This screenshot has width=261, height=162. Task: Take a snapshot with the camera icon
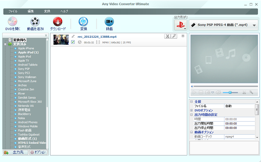click(207, 92)
